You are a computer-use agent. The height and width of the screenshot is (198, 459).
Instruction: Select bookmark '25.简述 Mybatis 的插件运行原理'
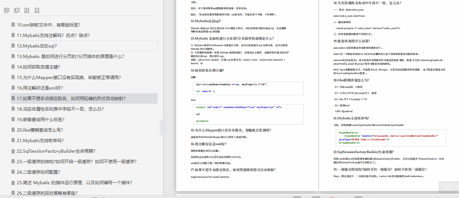[75, 182]
